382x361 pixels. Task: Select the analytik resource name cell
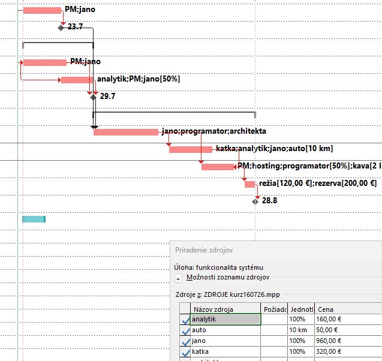tap(225, 320)
